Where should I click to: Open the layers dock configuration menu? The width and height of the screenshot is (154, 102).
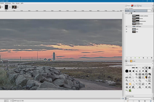pyautogui.click(x=153, y=6)
